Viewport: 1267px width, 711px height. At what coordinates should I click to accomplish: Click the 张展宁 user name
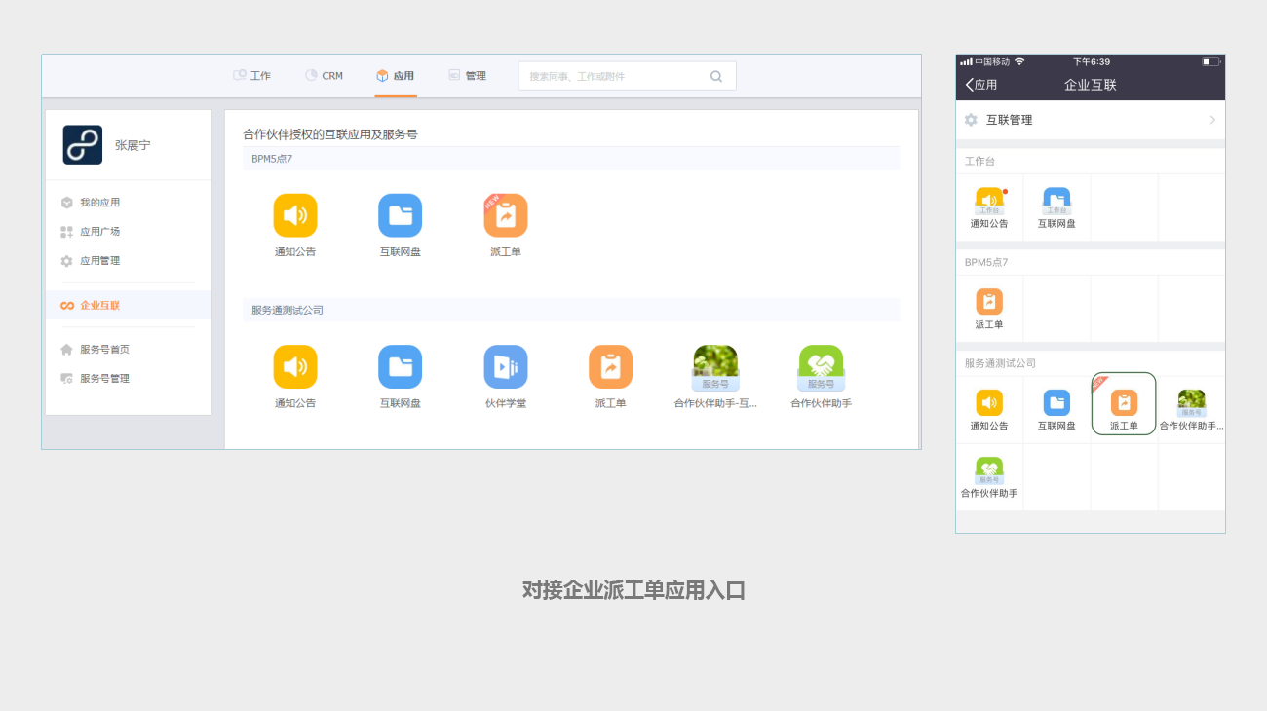133,145
